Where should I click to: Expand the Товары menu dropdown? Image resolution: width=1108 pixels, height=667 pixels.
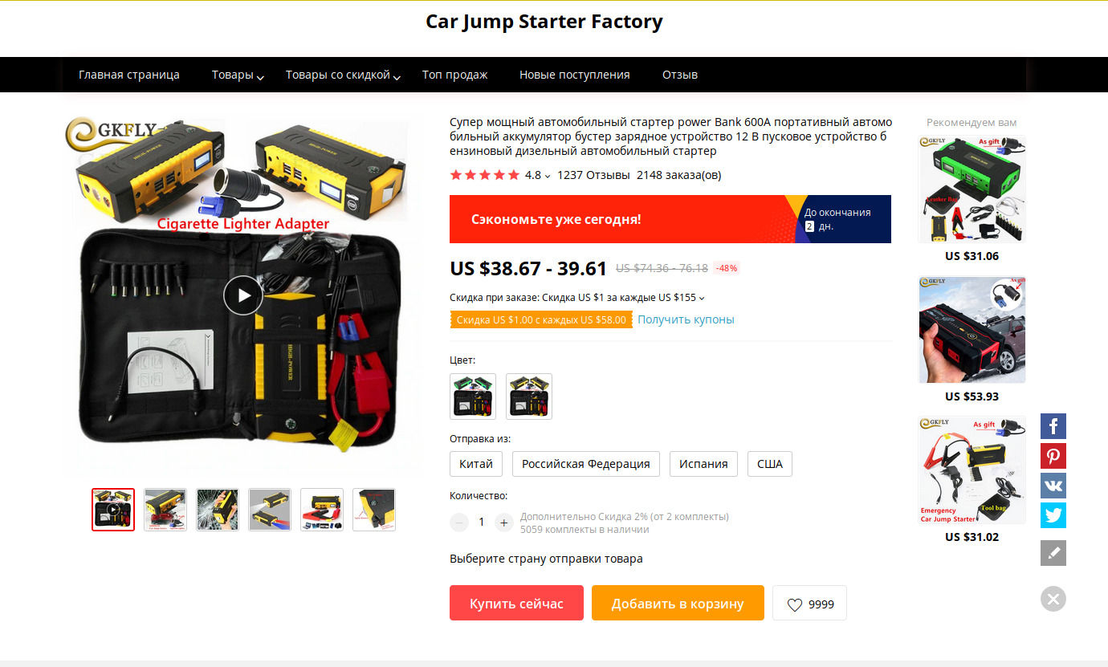point(238,75)
